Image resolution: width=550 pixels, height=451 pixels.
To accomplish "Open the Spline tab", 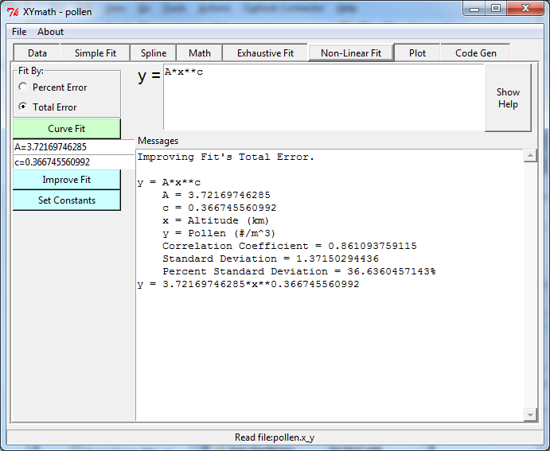I will point(154,53).
